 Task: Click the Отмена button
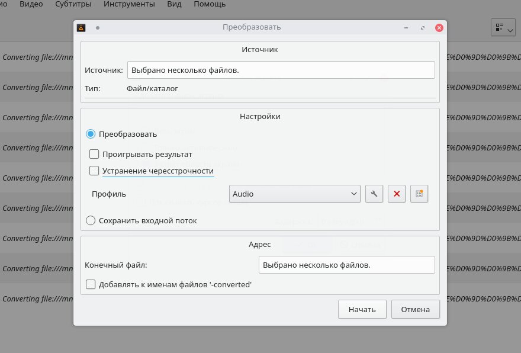[416, 309]
